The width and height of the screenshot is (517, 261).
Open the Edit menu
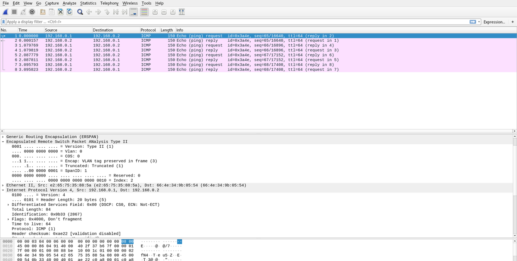pos(16,3)
